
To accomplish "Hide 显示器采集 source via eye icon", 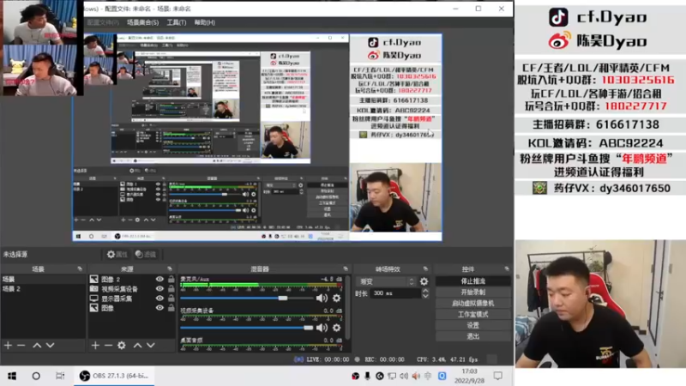I will point(159,299).
